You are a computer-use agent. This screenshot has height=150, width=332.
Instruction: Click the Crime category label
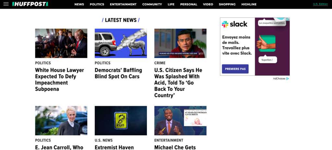point(160,63)
